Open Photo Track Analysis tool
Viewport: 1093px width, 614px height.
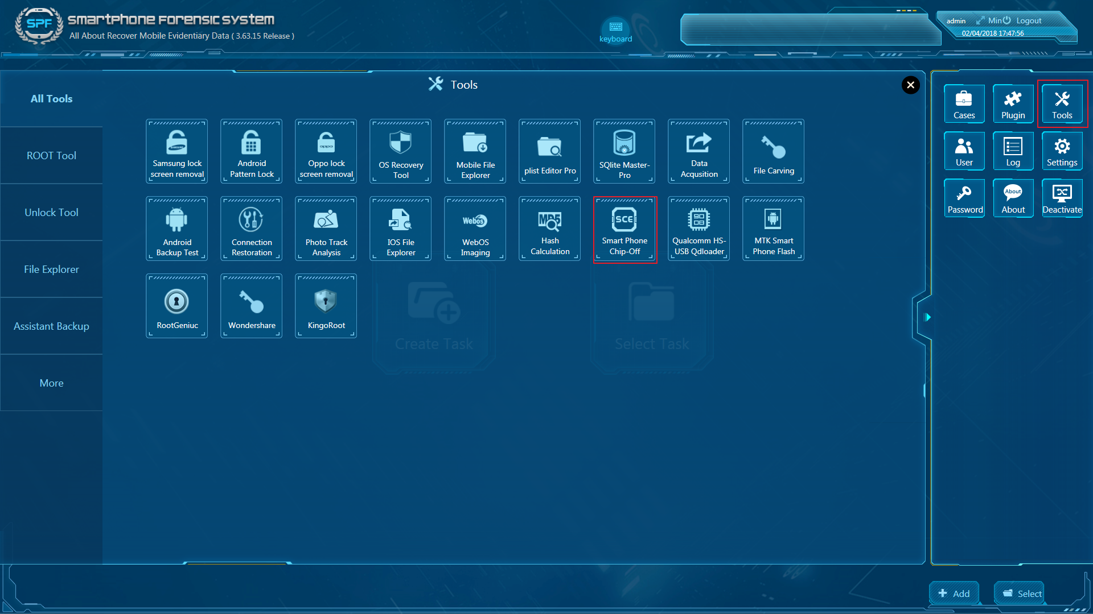point(326,229)
